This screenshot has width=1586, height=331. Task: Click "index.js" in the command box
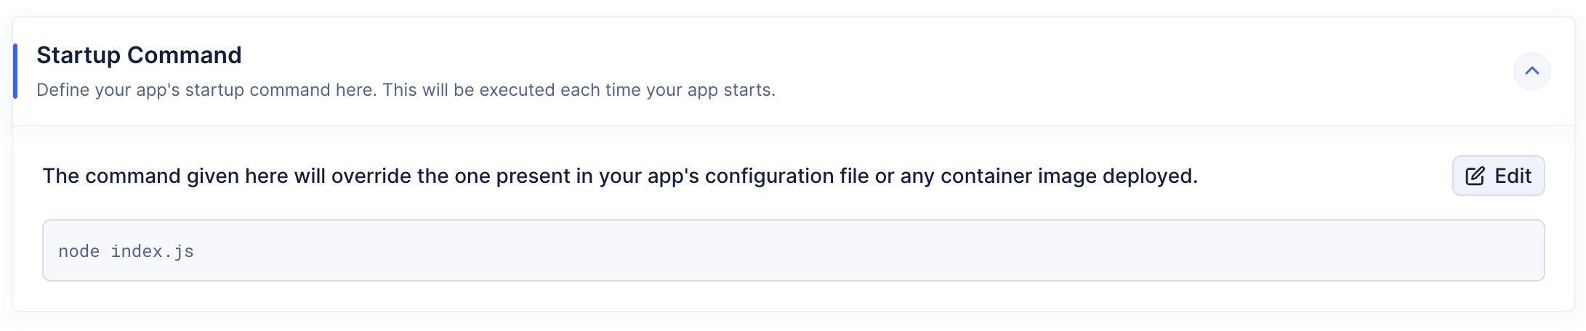tap(152, 251)
